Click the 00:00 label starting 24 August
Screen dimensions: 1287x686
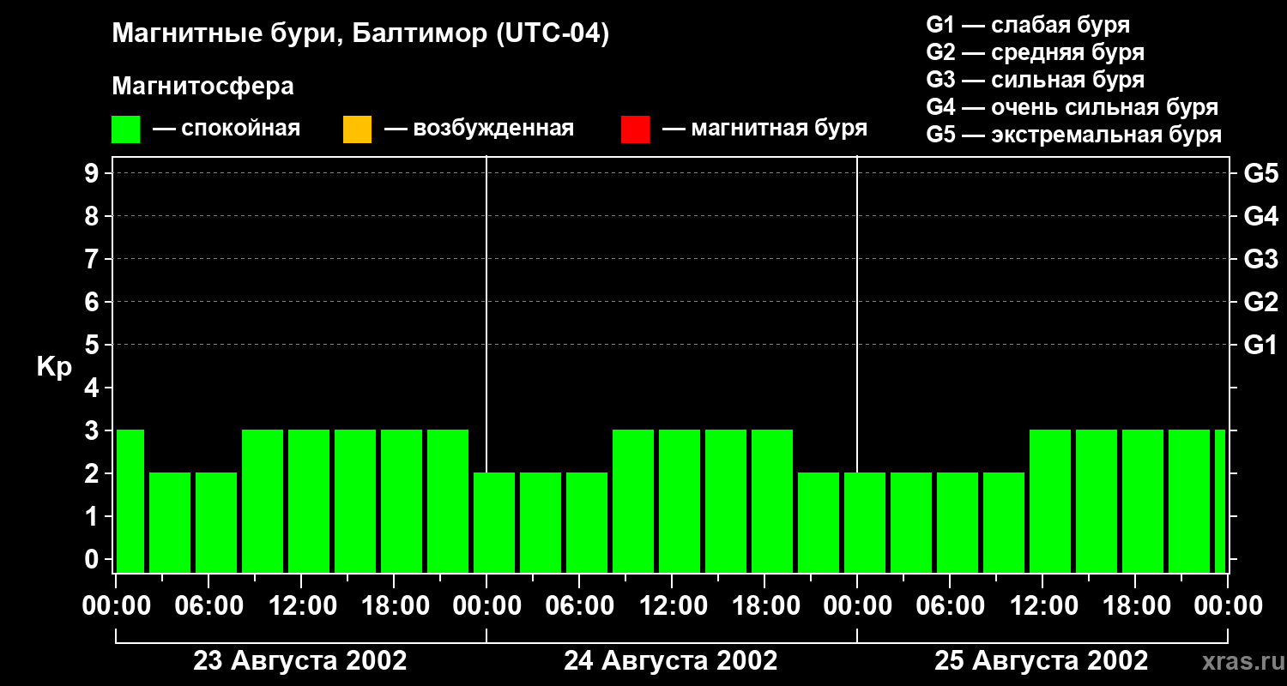[x=486, y=606]
